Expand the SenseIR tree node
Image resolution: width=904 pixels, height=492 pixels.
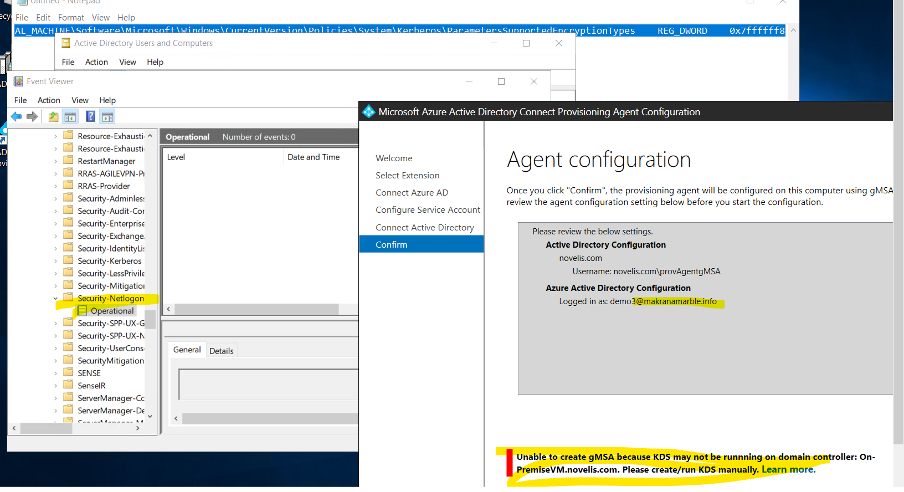[55, 386]
